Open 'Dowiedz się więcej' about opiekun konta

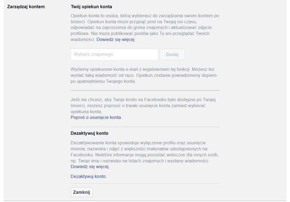coord(115,40)
